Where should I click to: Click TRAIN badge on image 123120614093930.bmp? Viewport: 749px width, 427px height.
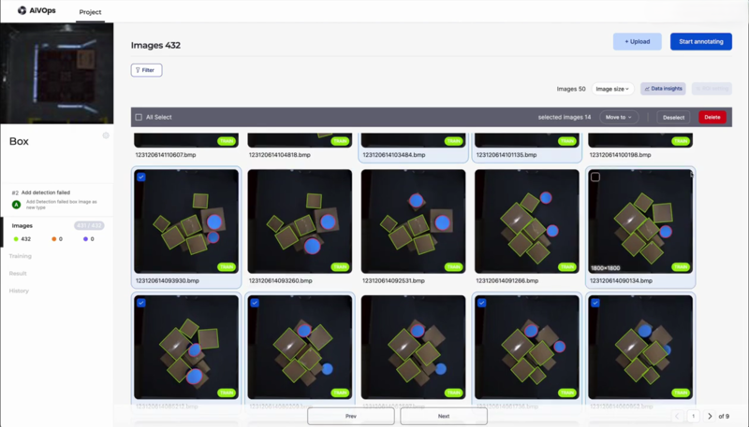227,266
